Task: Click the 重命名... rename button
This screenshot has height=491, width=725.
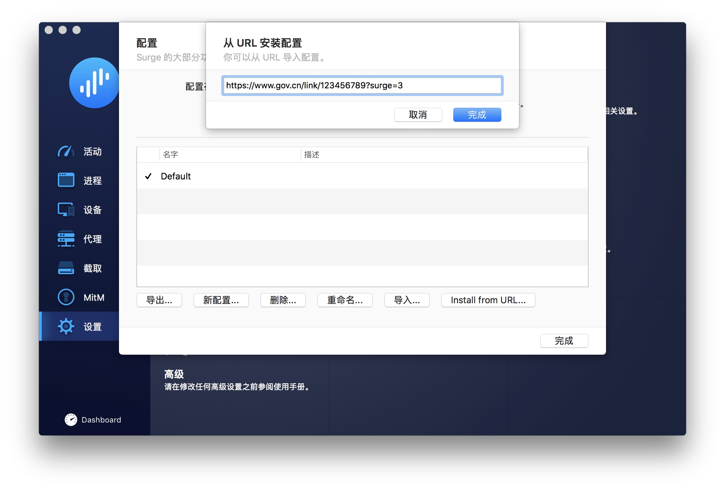Action: point(344,300)
